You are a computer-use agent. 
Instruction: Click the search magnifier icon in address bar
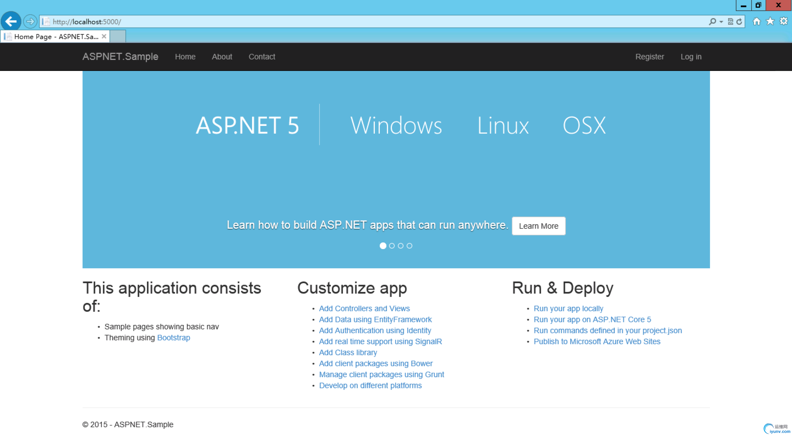(712, 21)
